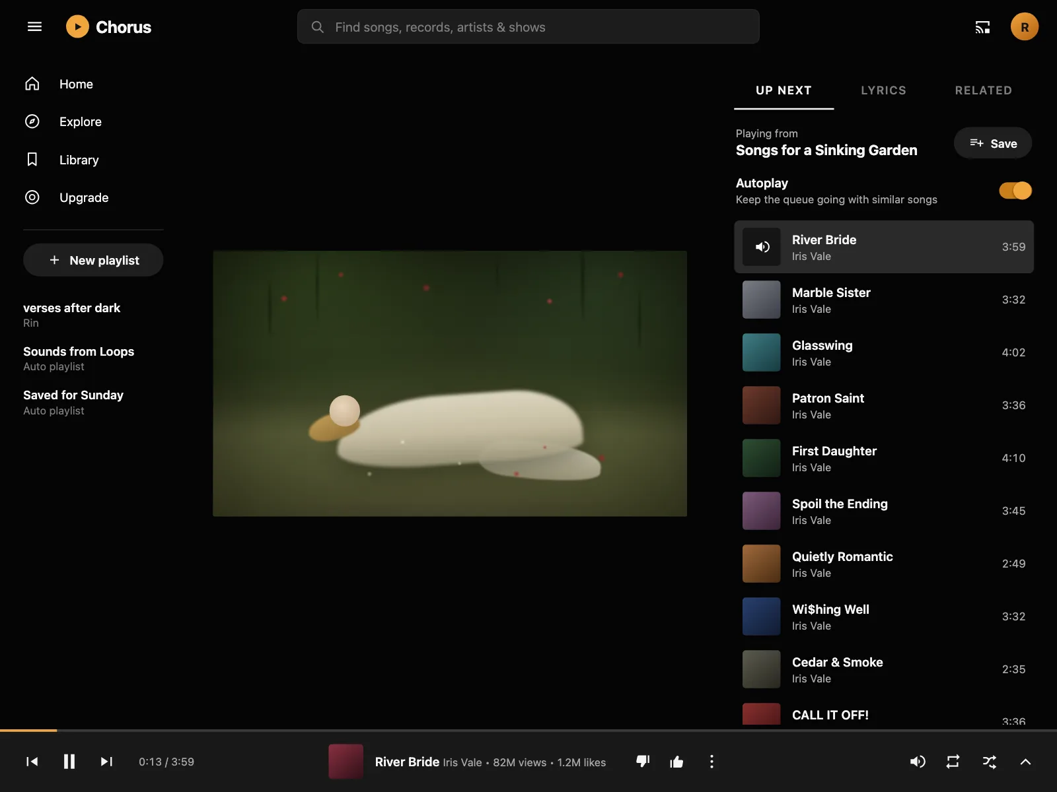The height and width of the screenshot is (792, 1057).
Task: Save the queue with Save button
Action: [x=993, y=143]
